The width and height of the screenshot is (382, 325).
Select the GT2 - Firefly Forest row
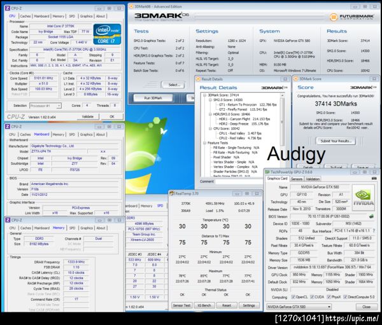pos(243,109)
